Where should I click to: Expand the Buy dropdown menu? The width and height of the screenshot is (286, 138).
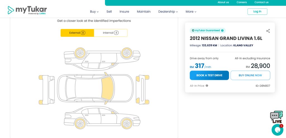tap(94, 11)
